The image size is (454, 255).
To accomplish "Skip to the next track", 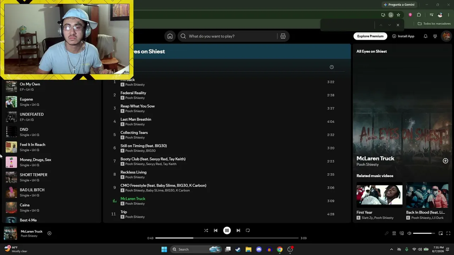I will point(238,231).
